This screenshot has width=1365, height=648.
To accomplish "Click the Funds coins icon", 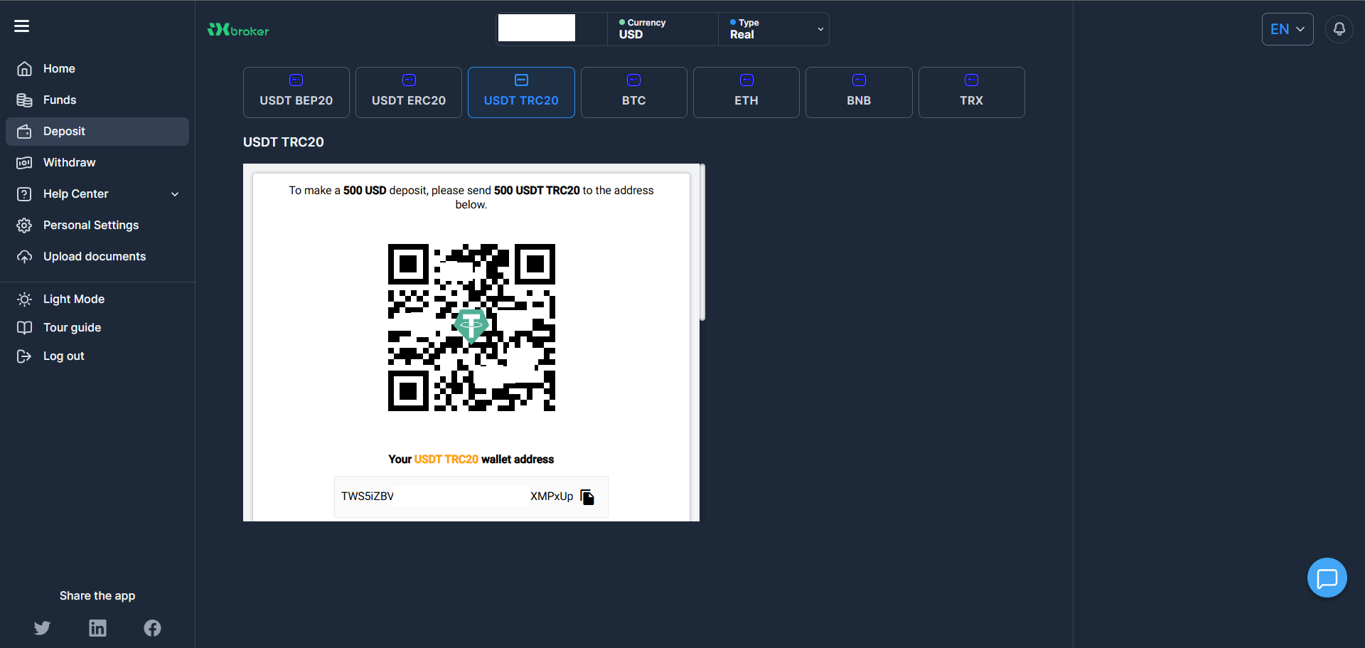I will click(x=24, y=100).
